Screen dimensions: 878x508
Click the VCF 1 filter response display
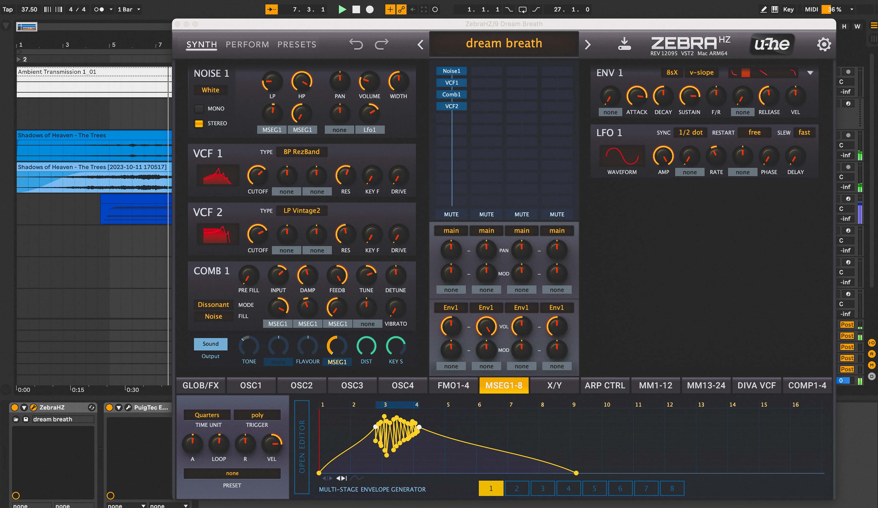tap(218, 175)
